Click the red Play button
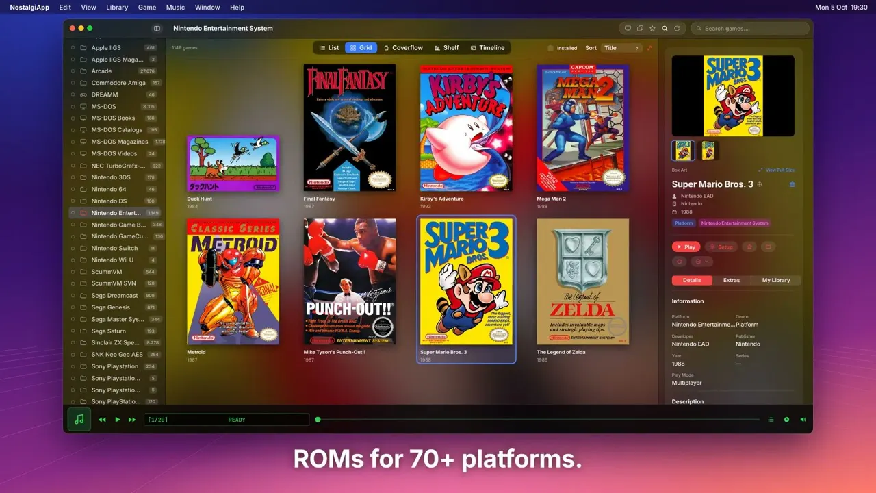 (686, 246)
